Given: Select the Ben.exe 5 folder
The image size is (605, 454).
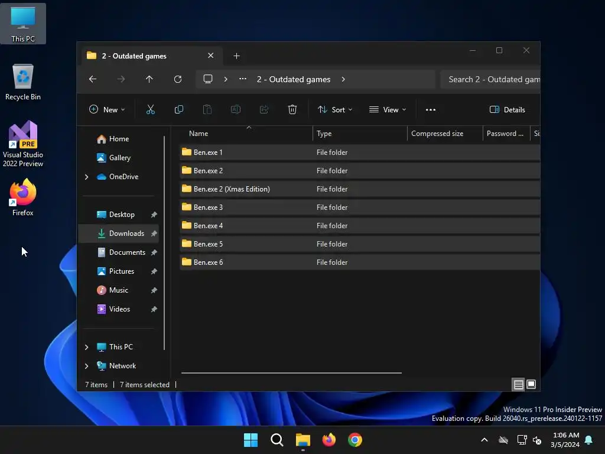Looking at the screenshot, I should coord(360,244).
